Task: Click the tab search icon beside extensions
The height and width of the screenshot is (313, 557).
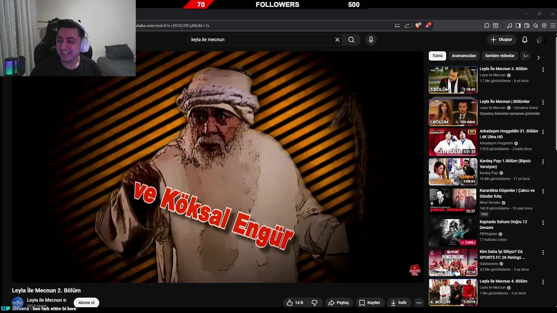Action: pyautogui.click(x=495, y=26)
